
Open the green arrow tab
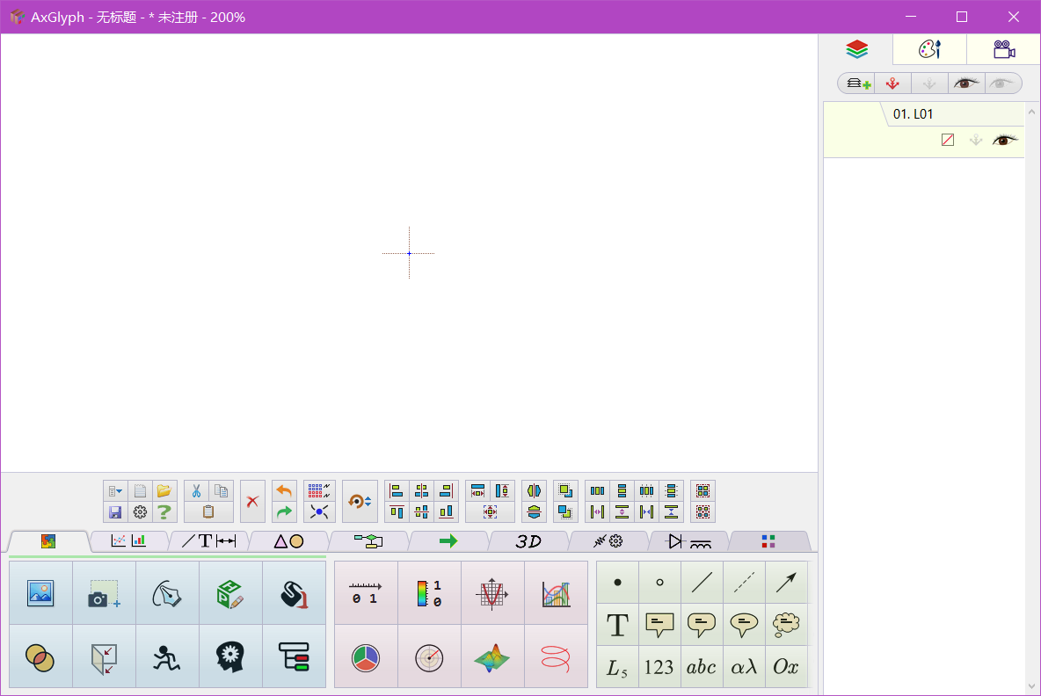tap(448, 541)
